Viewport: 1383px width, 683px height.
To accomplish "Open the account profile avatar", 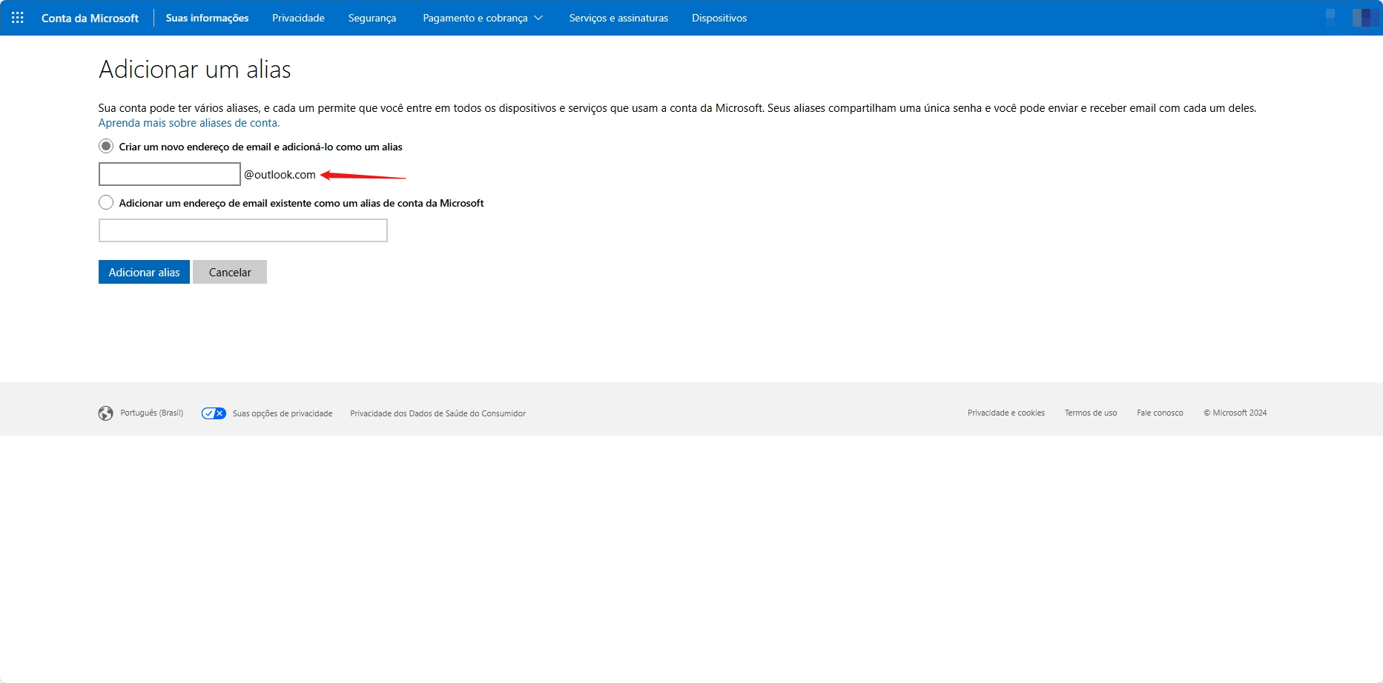I will pyautogui.click(x=1364, y=18).
